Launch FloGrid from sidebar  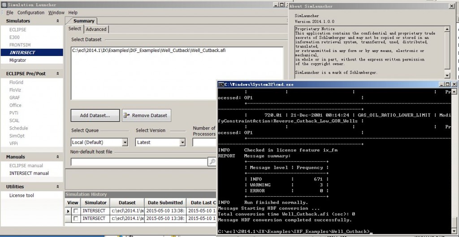(16, 82)
